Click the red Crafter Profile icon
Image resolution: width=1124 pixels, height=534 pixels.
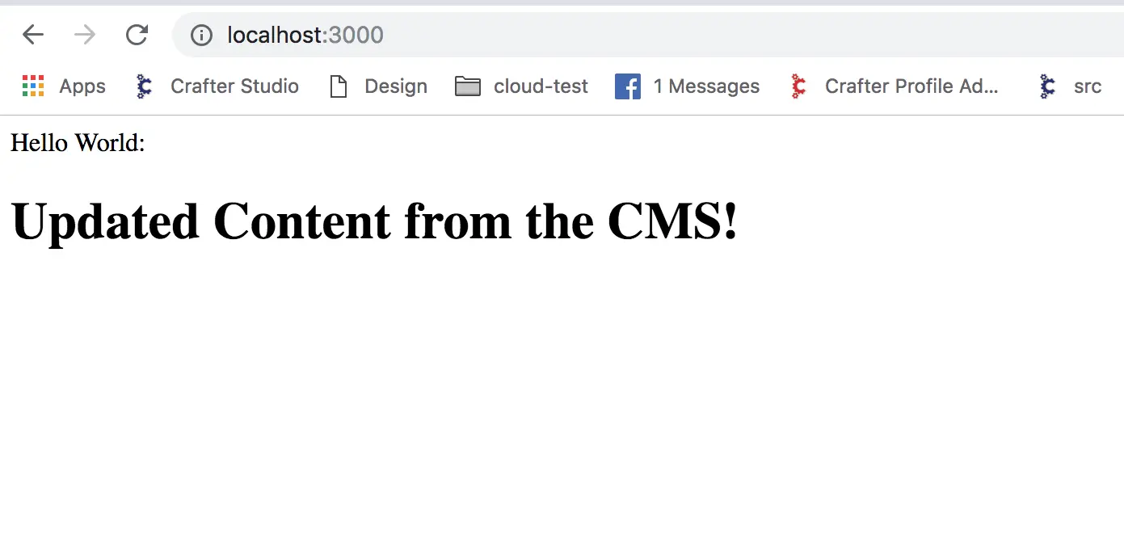[799, 86]
